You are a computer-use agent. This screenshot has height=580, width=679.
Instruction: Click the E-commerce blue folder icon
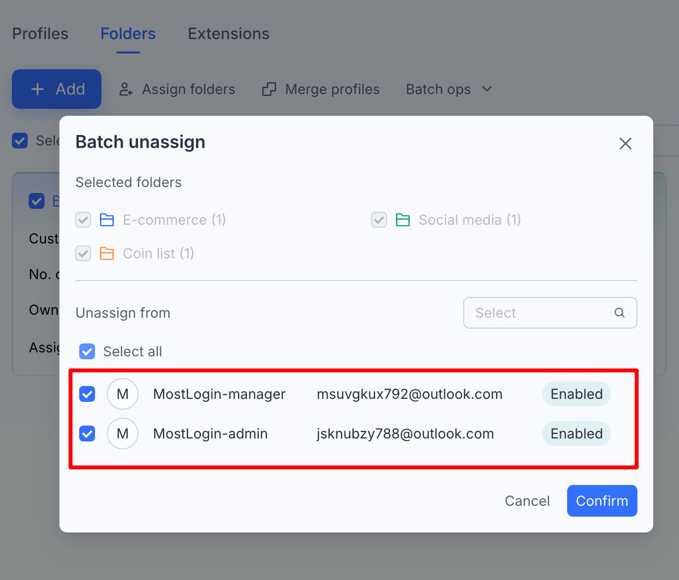tap(107, 220)
